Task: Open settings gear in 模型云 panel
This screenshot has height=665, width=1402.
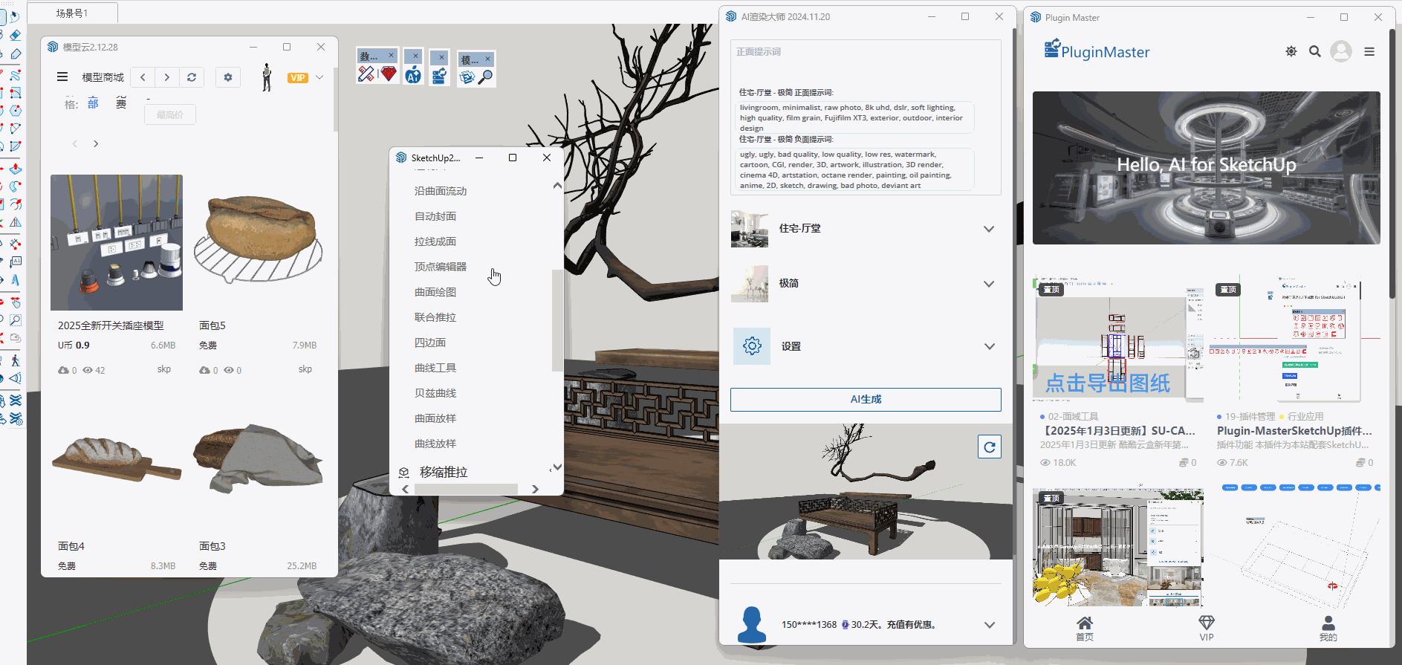Action: click(x=228, y=77)
